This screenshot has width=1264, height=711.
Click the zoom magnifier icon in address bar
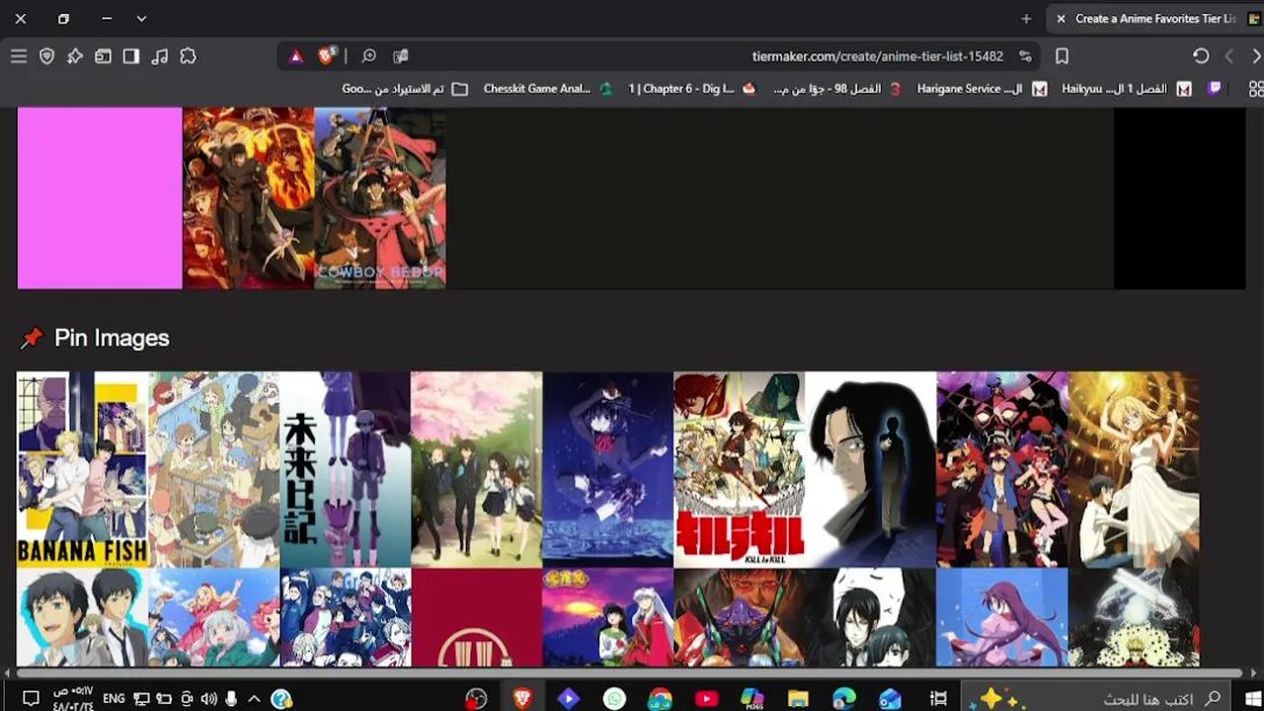point(368,56)
